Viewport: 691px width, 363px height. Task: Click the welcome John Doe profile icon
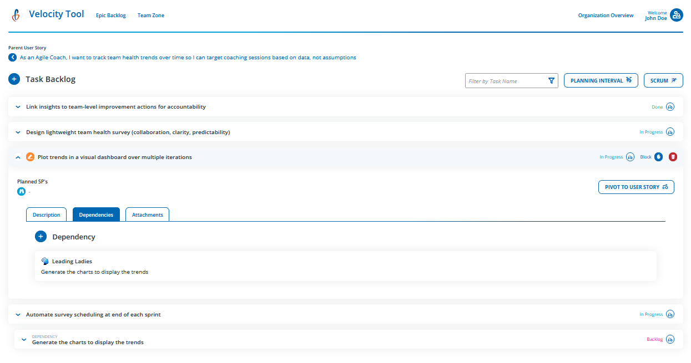pos(677,14)
